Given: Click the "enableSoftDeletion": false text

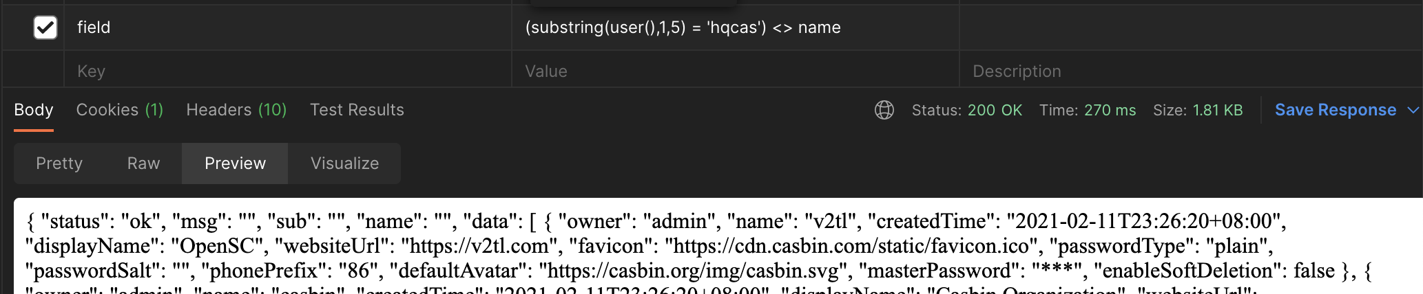Looking at the screenshot, I should pyautogui.click(x=1214, y=271).
